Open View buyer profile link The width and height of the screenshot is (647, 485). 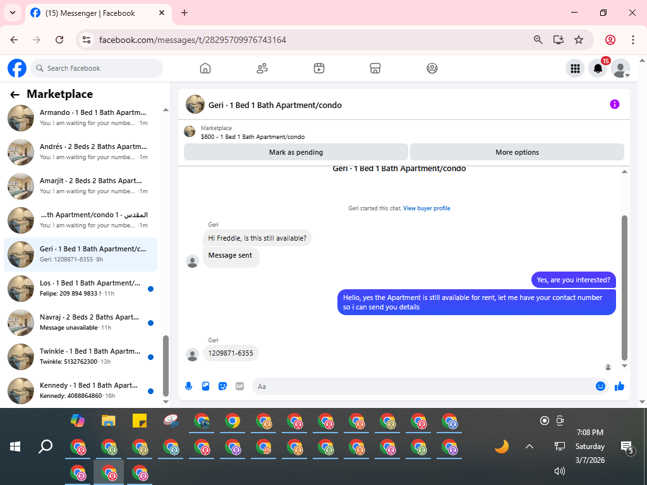426,208
